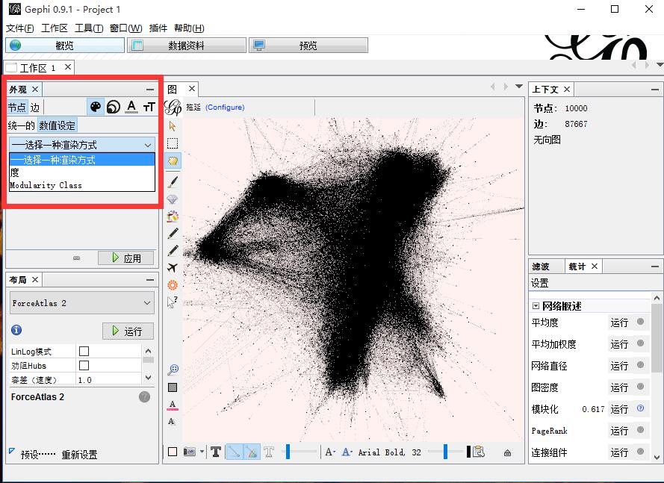Click the 应用 apply button
Image resolution: width=664 pixels, height=483 pixels.
coord(125,258)
